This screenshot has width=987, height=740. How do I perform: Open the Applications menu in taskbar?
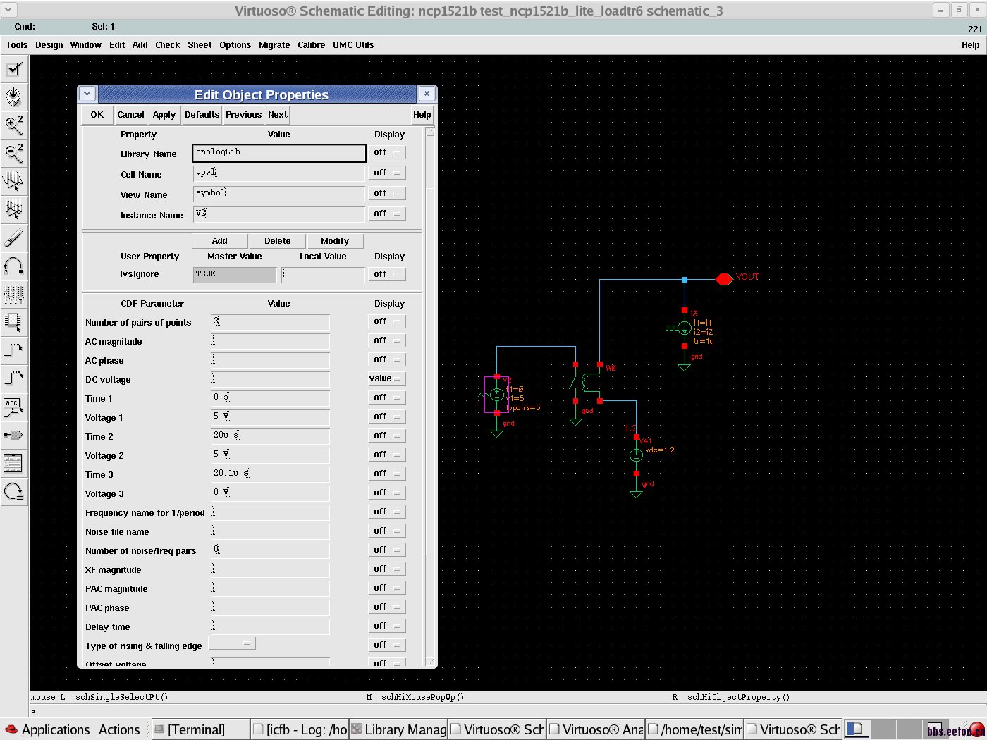pyautogui.click(x=55, y=729)
